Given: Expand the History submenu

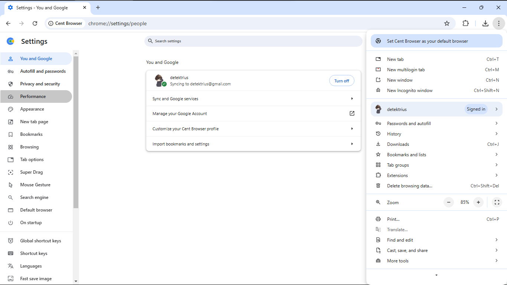Looking at the screenshot, I should (436, 134).
